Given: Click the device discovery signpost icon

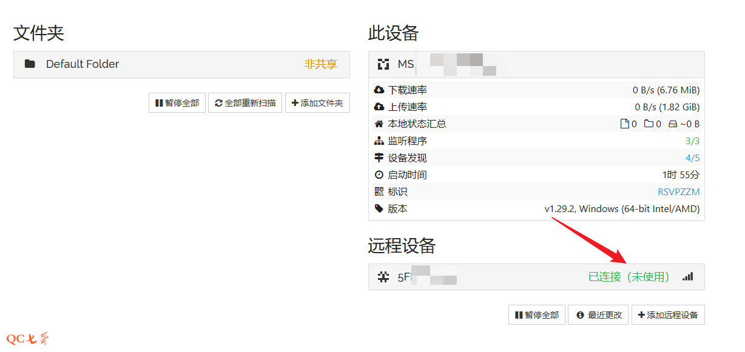Looking at the screenshot, I should (x=379, y=158).
